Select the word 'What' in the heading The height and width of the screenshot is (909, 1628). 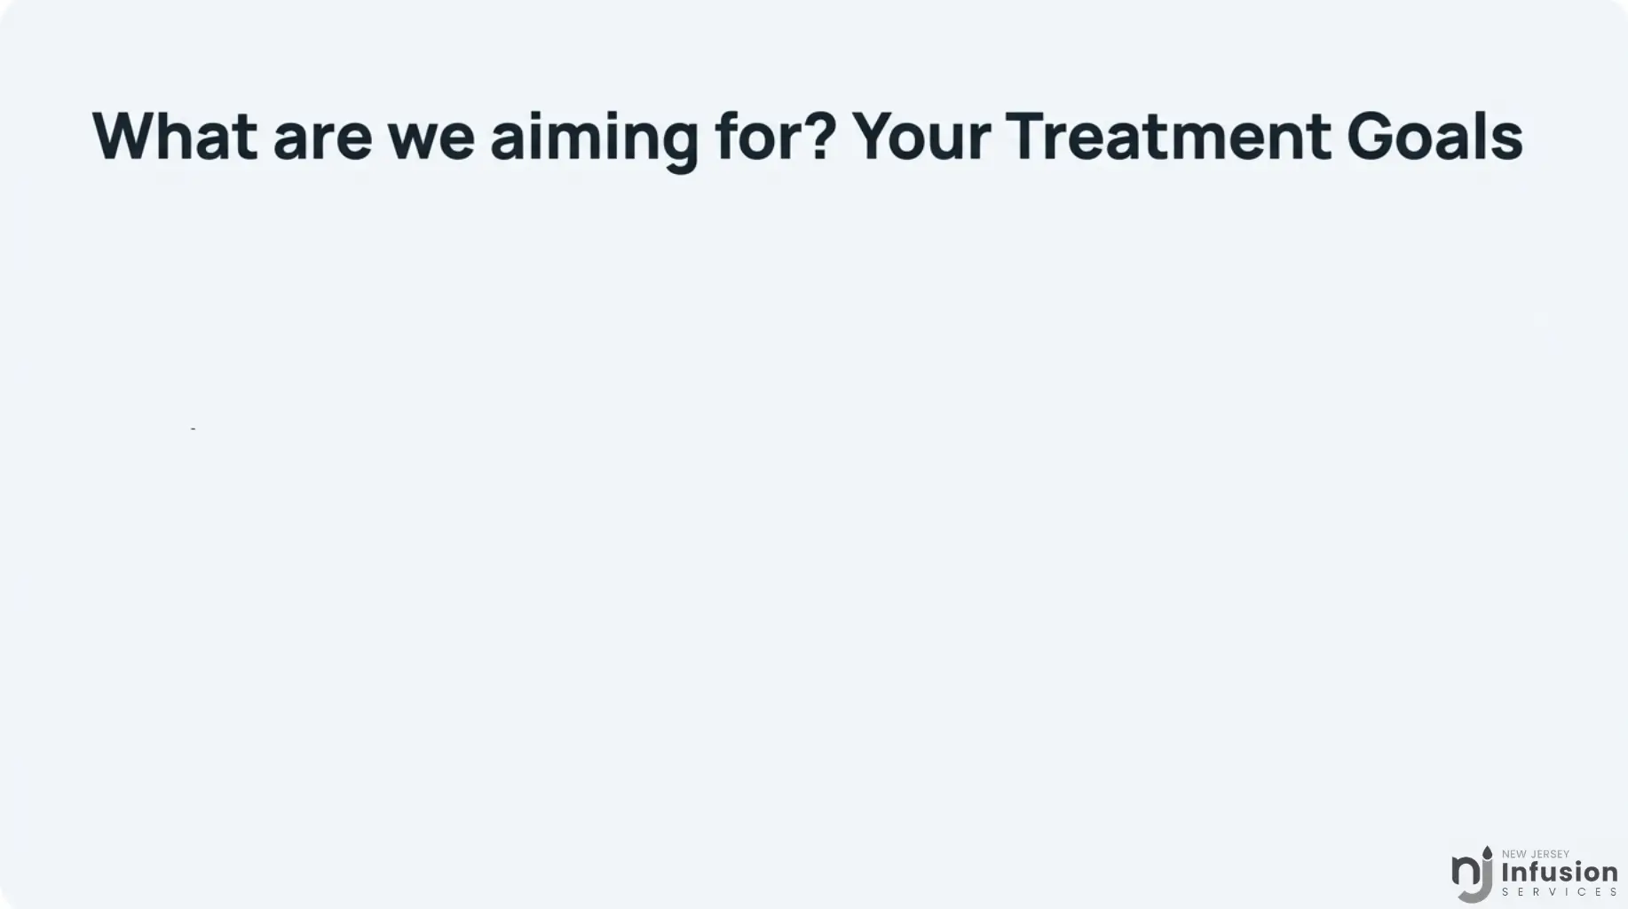(175, 136)
